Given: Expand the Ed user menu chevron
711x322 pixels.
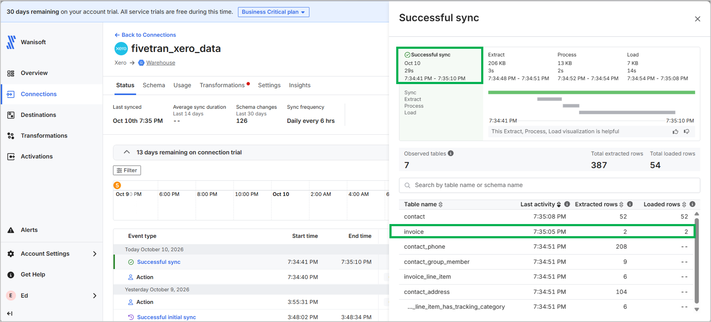Looking at the screenshot, I should pyautogui.click(x=95, y=296).
